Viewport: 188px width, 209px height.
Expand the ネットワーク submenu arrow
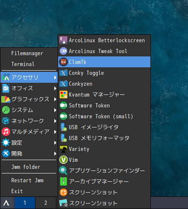tap(55, 121)
